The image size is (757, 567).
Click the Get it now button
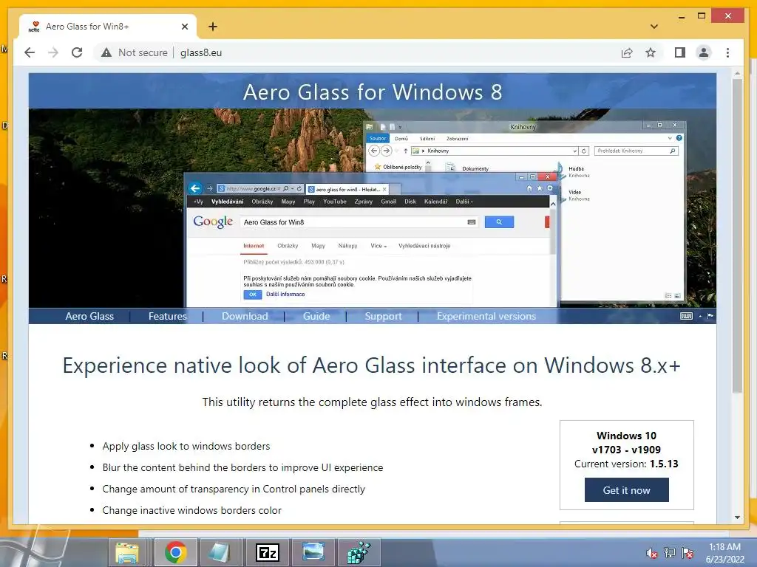point(626,490)
